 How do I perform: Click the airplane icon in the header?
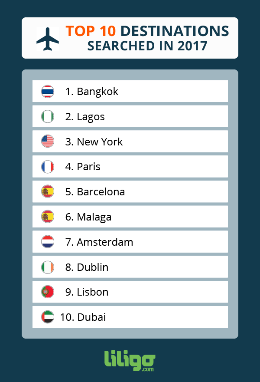pos(48,39)
